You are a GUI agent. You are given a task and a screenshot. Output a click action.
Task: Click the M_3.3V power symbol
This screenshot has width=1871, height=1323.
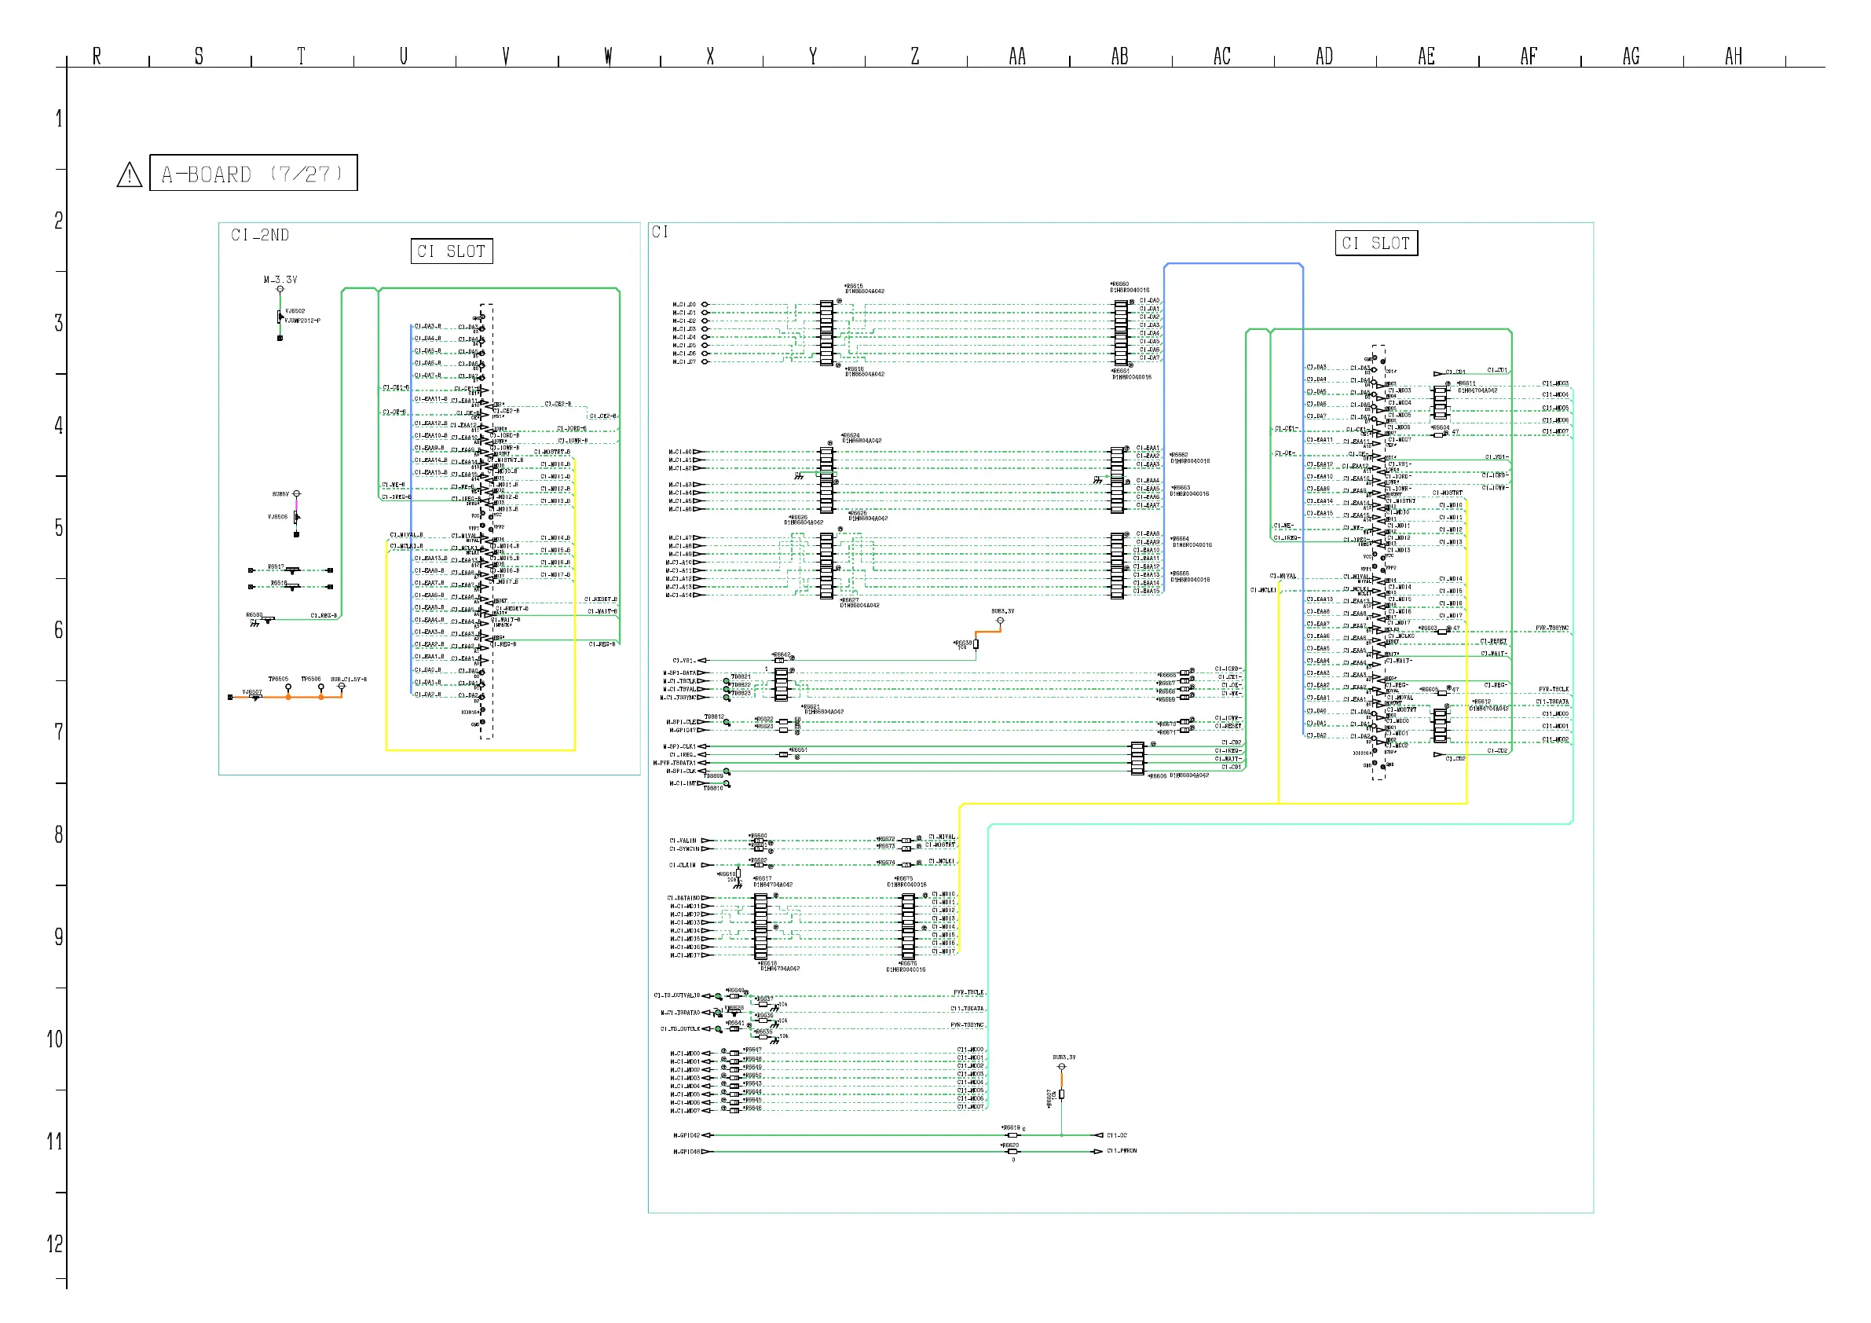pos(280,289)
